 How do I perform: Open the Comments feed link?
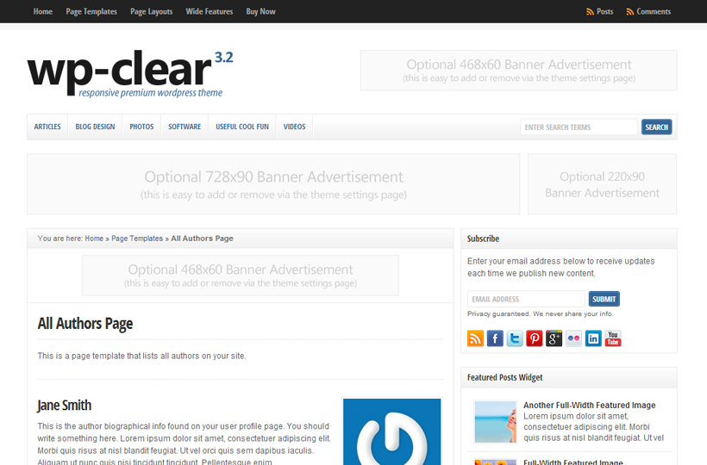point(654,12)
